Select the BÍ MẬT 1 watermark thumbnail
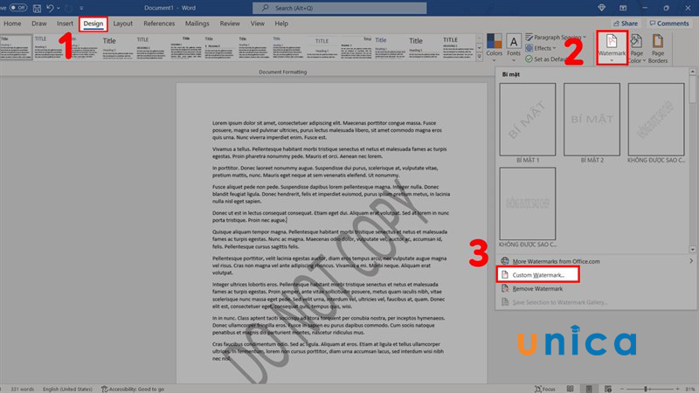This screenshot has height=393, width=699. [528, 120]
